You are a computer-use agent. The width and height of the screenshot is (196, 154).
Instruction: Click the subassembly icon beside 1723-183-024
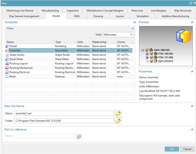(x=156, y=54)
